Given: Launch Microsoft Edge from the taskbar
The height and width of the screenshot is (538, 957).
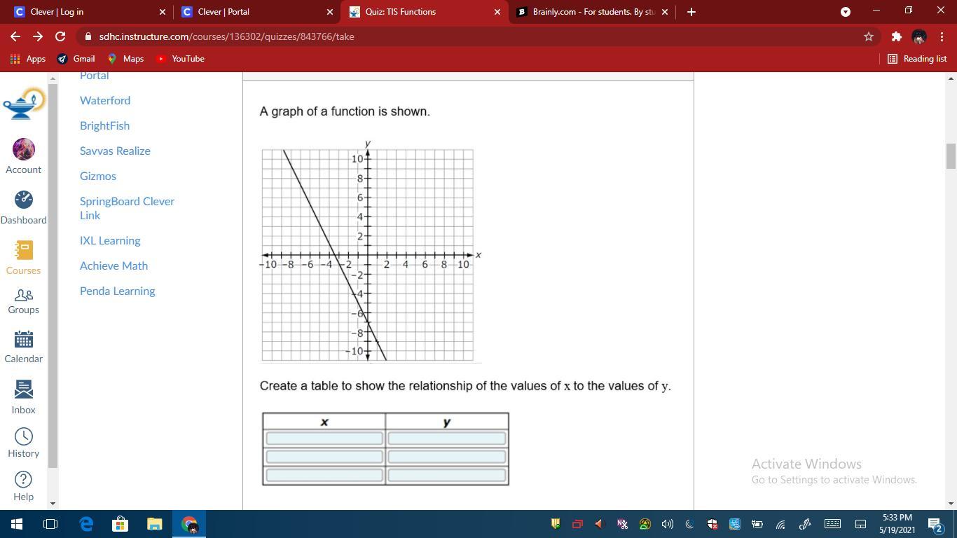Looking at the screenshot, I should point(86,523).
